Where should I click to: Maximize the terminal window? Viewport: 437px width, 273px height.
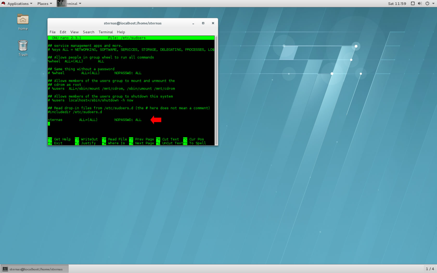(x=203, y=23)
